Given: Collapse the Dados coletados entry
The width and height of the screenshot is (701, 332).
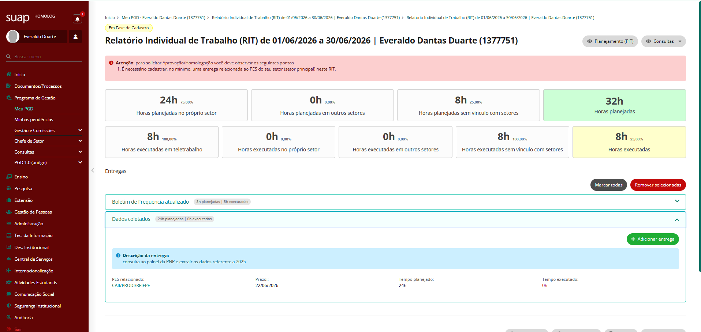Looking at the screenshot, I should [677, 219].
